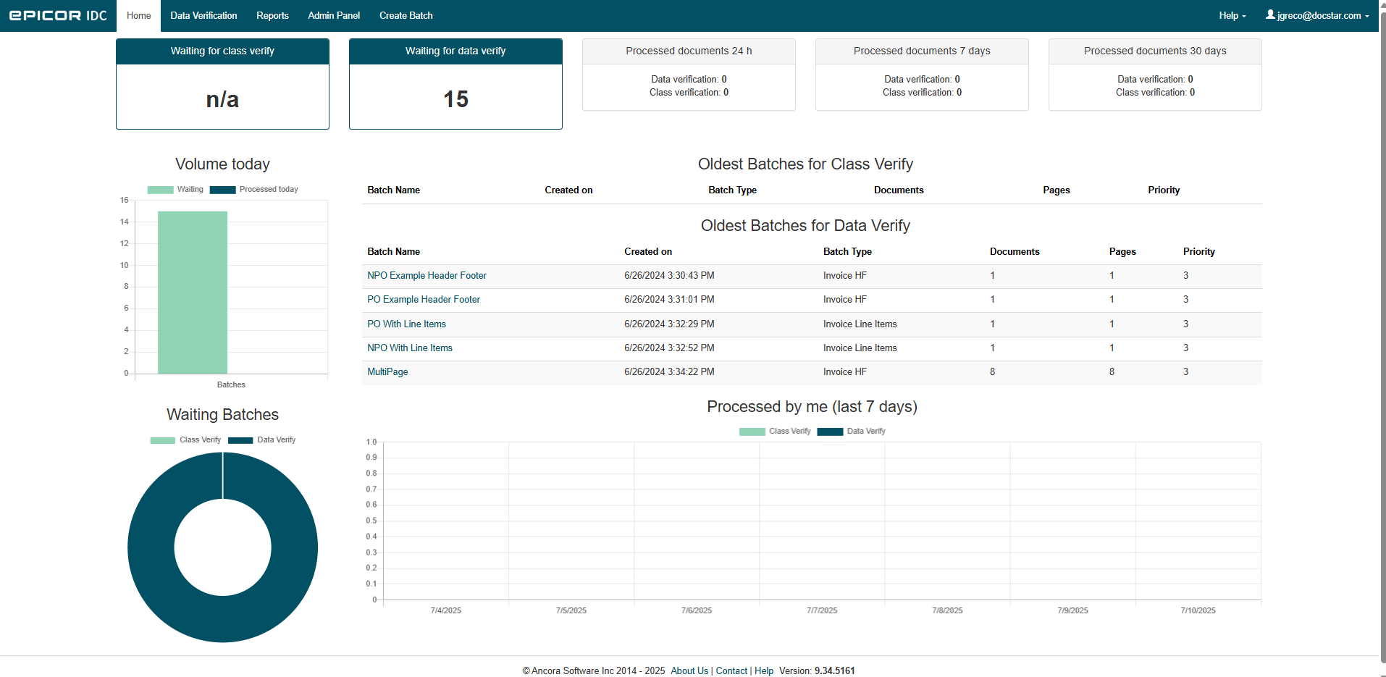Toggle Data Verify in Processed by me legend

pyautogui.click(x=865, y=431)
